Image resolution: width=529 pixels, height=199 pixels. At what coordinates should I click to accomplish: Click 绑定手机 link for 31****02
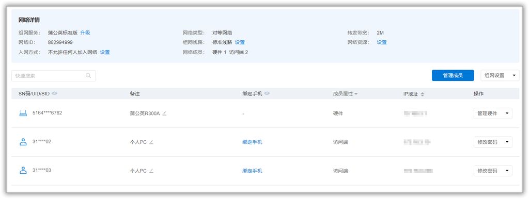pos(252,142)
